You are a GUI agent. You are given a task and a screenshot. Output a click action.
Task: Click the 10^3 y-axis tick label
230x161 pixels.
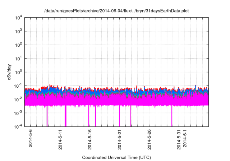tap(18, 32)
